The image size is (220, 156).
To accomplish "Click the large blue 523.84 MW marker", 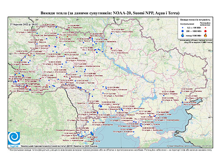I will coord(101,106).
